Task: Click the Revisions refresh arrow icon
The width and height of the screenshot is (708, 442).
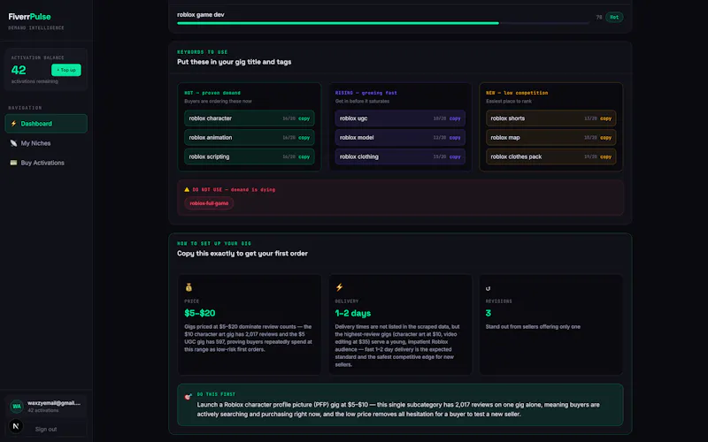Action: click(489, 288)
